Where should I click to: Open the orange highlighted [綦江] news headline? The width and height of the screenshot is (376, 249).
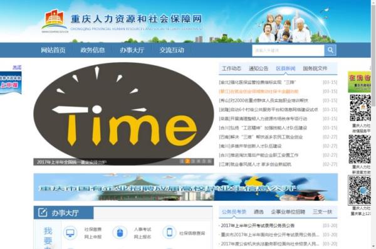click(x=258, y=92)
